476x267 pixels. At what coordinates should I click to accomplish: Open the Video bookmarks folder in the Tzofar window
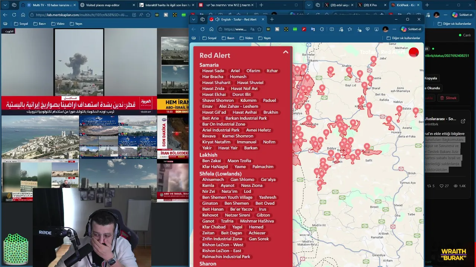[x=246, y=38]
